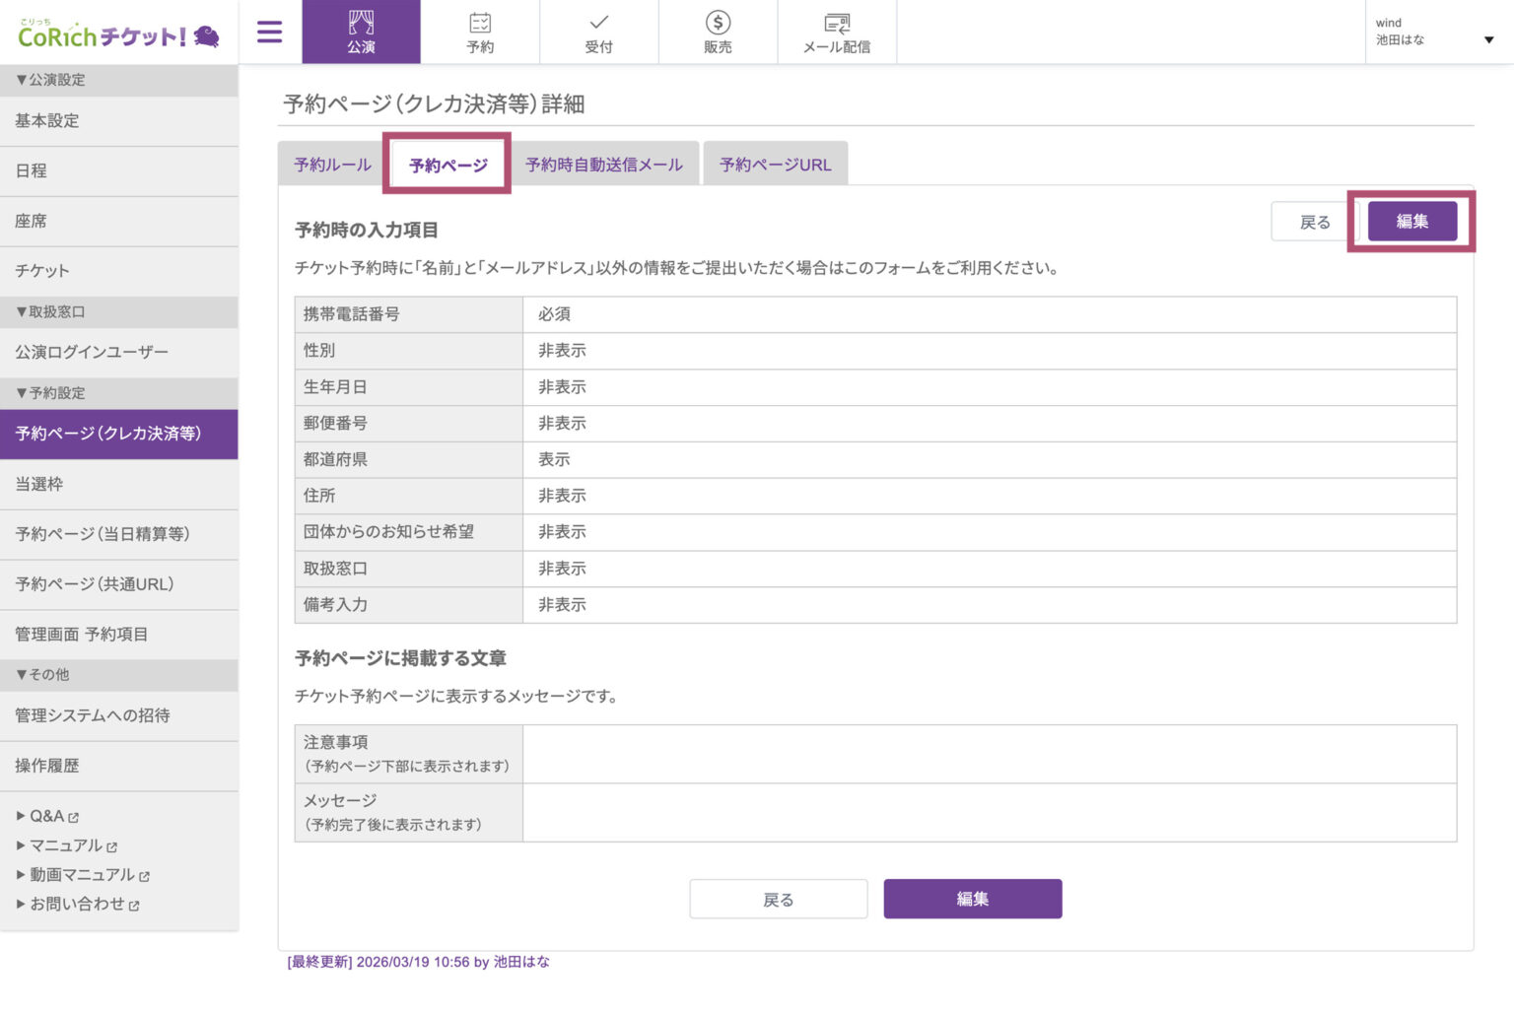Select the 予約 calendar icon in top navigation
The width and height of the screenshot is (1514, 1012).
click(480, 32)
